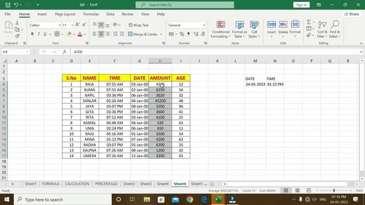The width and height of the screenshot is (365, 205).
Task: Click the zoom slider handle
Action: 334,190
